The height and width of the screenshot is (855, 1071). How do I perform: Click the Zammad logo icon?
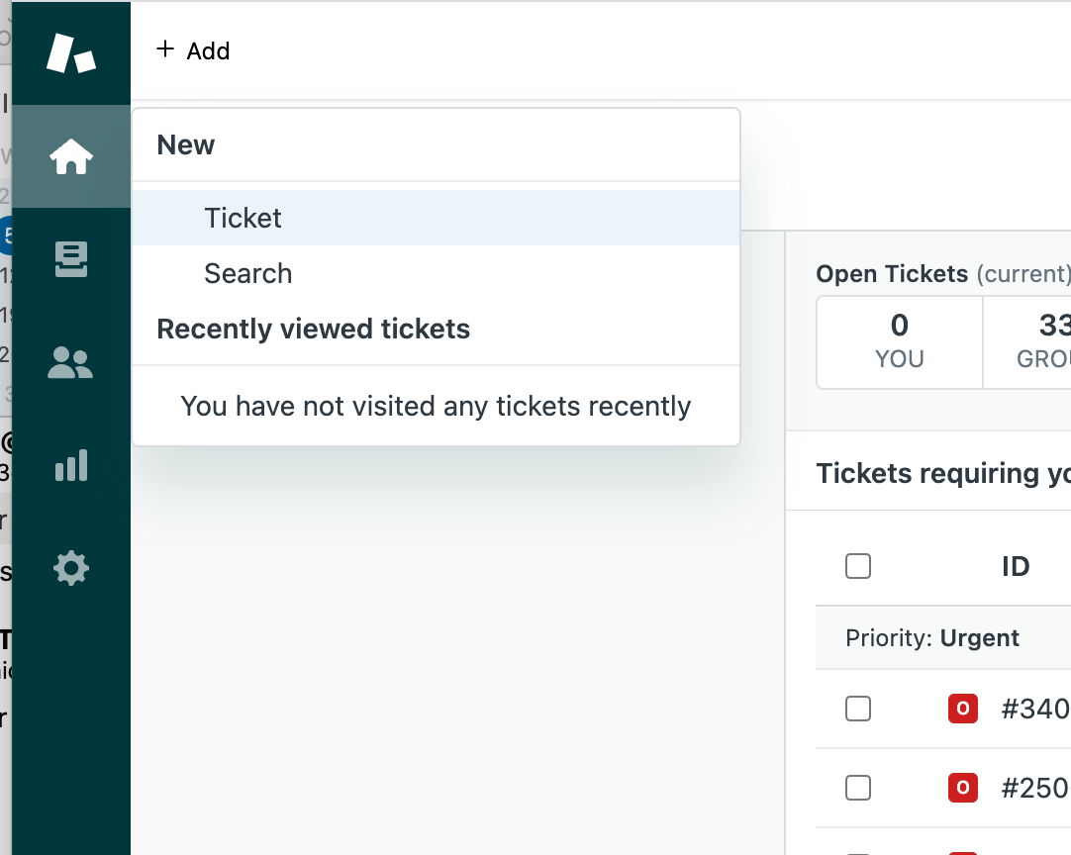70,51
